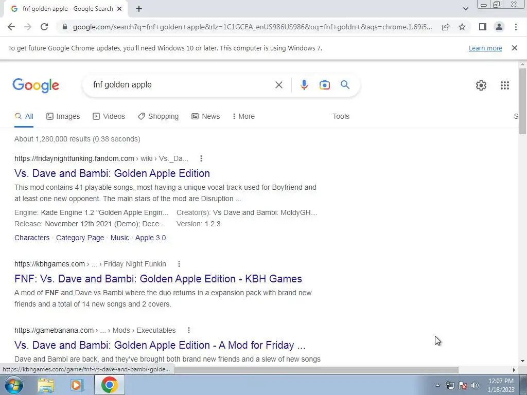The image size is (527, 395).
Task: Open Windows Explorer from taskbar
Action: point(46,385)
